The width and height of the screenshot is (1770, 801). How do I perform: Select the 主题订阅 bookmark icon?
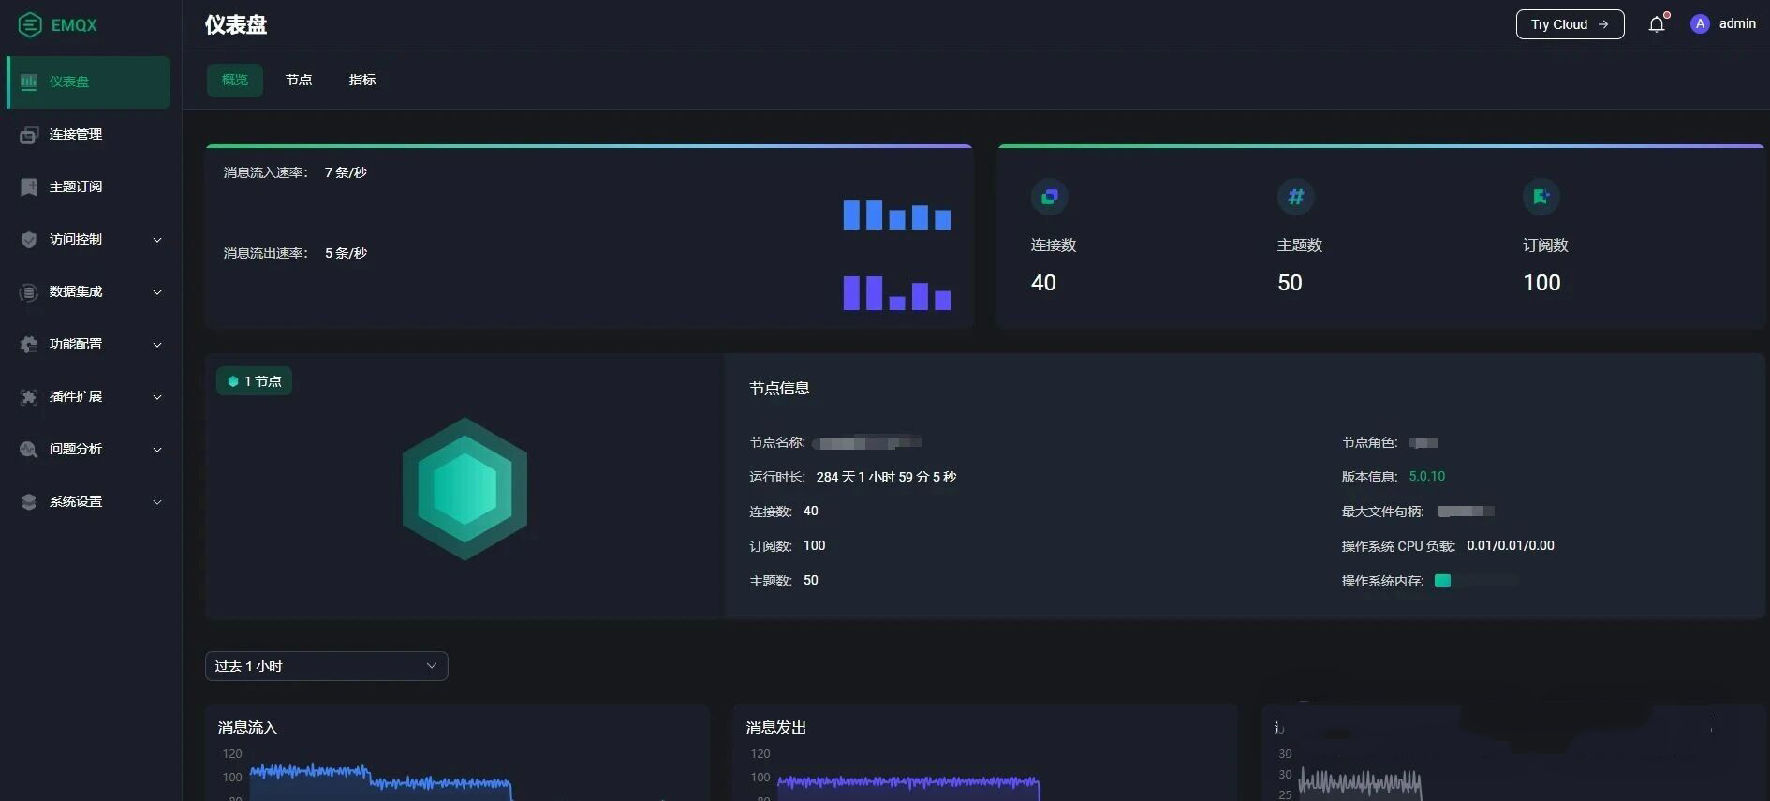tap(29, 187)
